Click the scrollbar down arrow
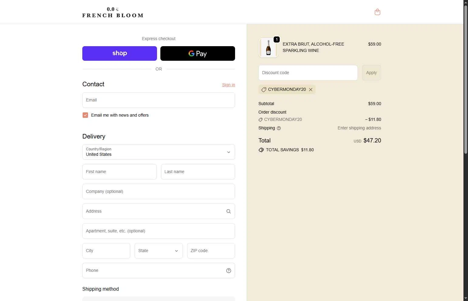 coord(466,298)
